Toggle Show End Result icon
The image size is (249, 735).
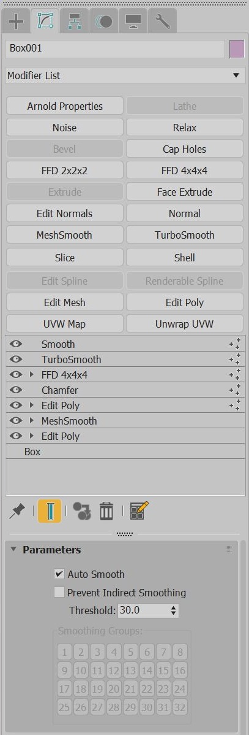50,511
